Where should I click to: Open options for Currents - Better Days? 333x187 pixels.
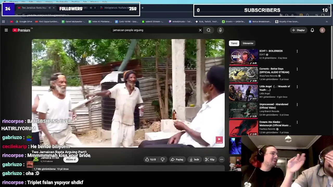click(297, 69)
